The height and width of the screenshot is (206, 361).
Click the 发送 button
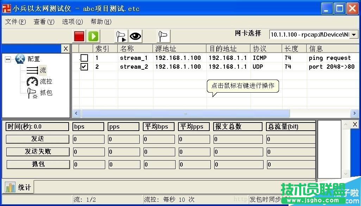[37, 139]
